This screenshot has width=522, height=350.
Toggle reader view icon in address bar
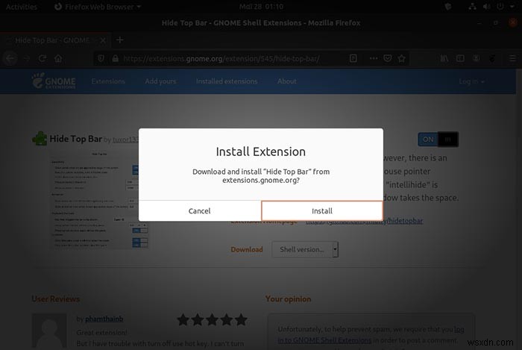coord(353,59)
